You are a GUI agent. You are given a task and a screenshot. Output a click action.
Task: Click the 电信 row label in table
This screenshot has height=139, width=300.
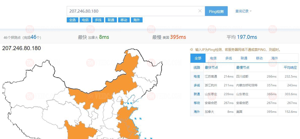pyautogui.click(x=197, y=77)
